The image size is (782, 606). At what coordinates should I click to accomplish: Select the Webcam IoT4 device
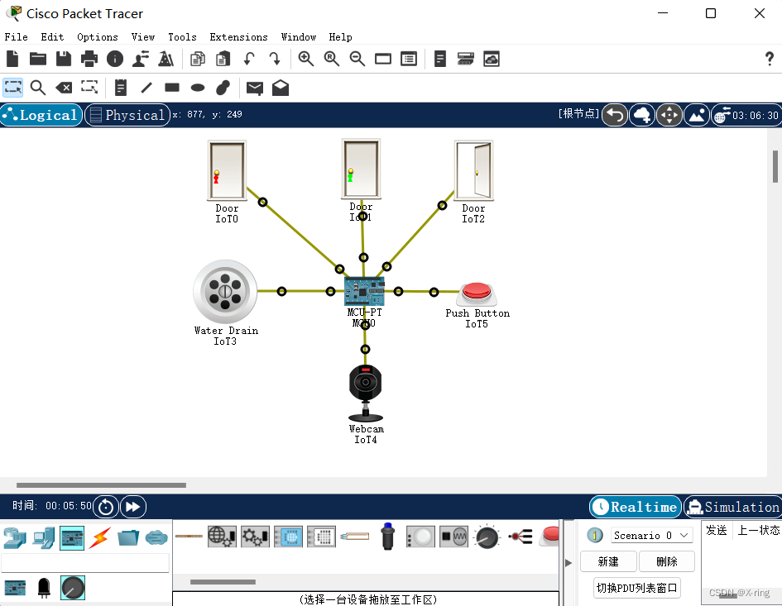pyautogui.click(x=365, y=382)
